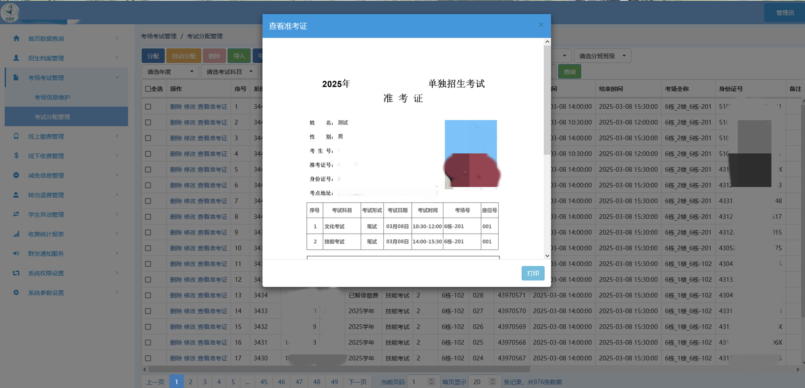Image resolution: width=805 pixels, height=388 pixels.
Task: Check the checkbox for row 13
Action: (x=148, y=295)
